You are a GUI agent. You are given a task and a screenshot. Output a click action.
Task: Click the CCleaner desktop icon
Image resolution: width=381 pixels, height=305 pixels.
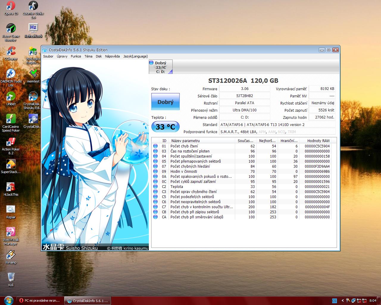point(11,52)
